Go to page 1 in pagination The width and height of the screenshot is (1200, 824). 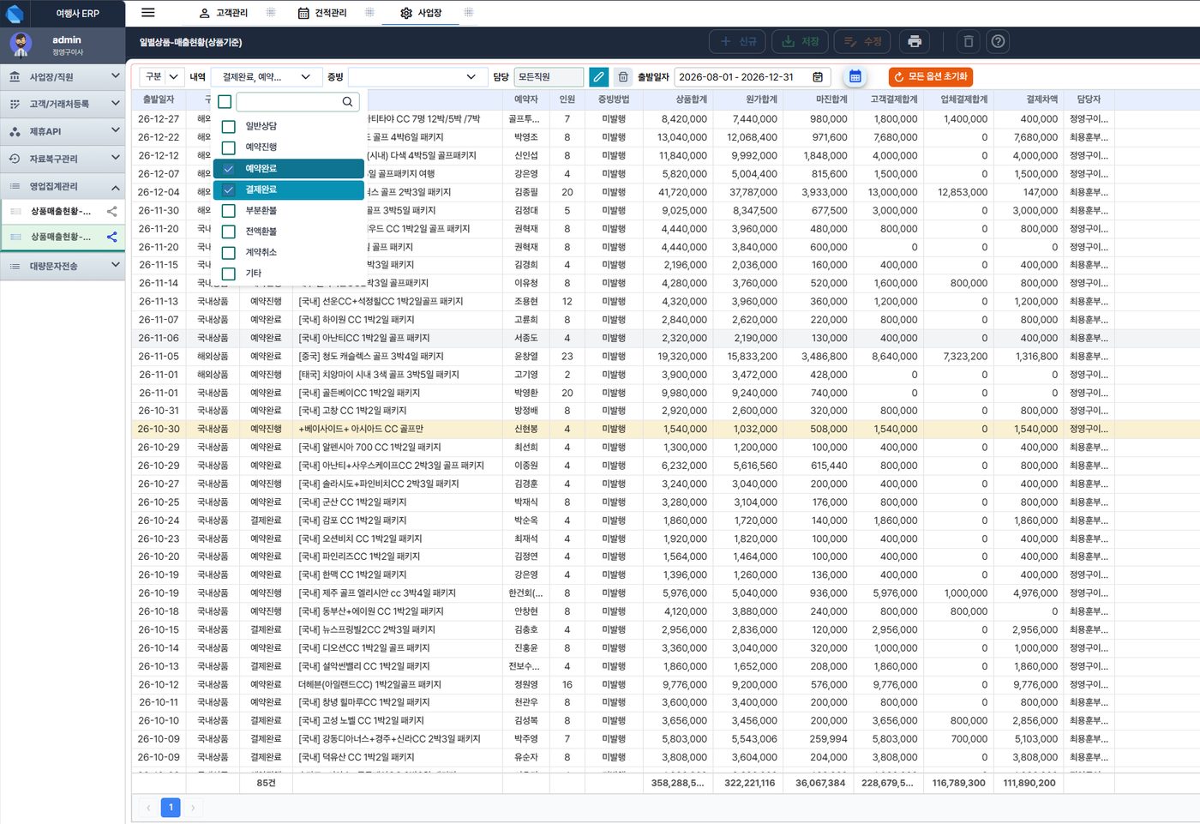(x=171, y=807)
